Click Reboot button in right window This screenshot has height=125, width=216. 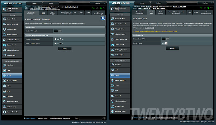tap(159, 3)
